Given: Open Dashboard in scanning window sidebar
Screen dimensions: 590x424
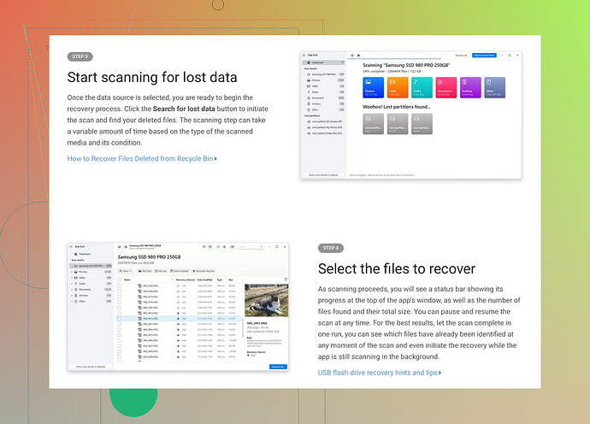Looking at the screenshot, I should (x=323, y=62).
